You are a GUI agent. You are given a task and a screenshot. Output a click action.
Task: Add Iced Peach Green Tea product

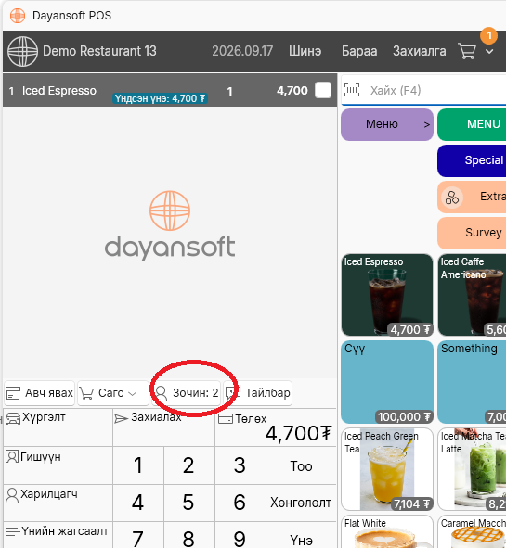click(387, 469)
